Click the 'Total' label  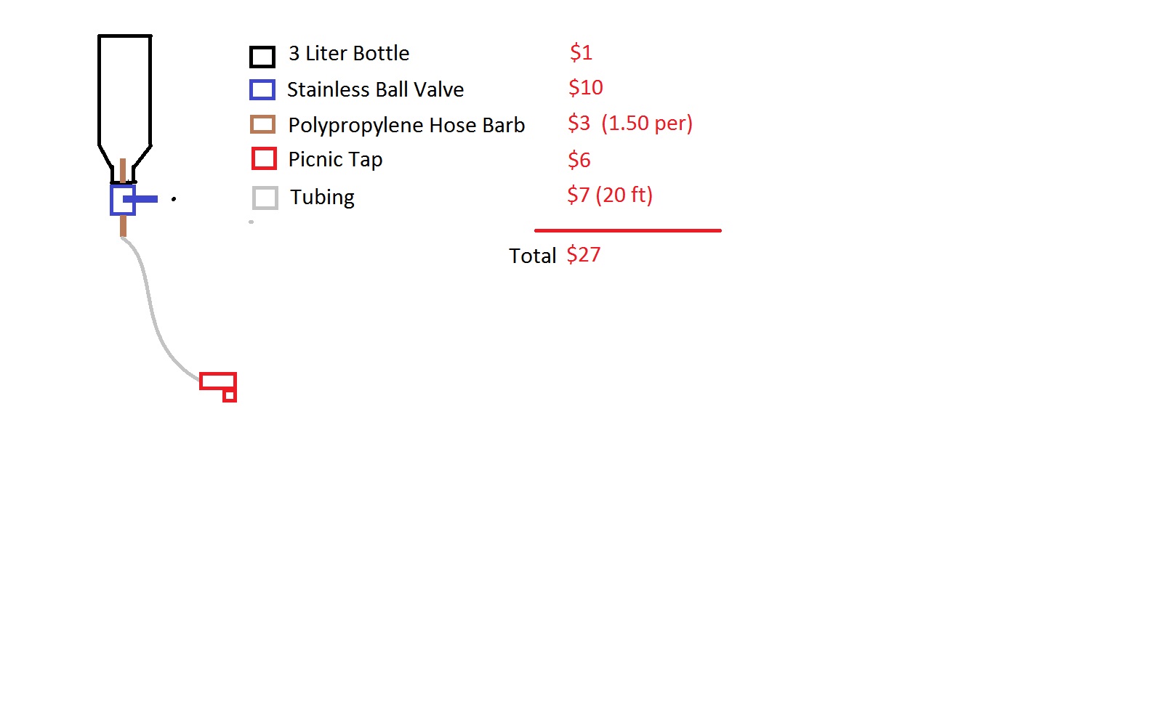point(532,256)
